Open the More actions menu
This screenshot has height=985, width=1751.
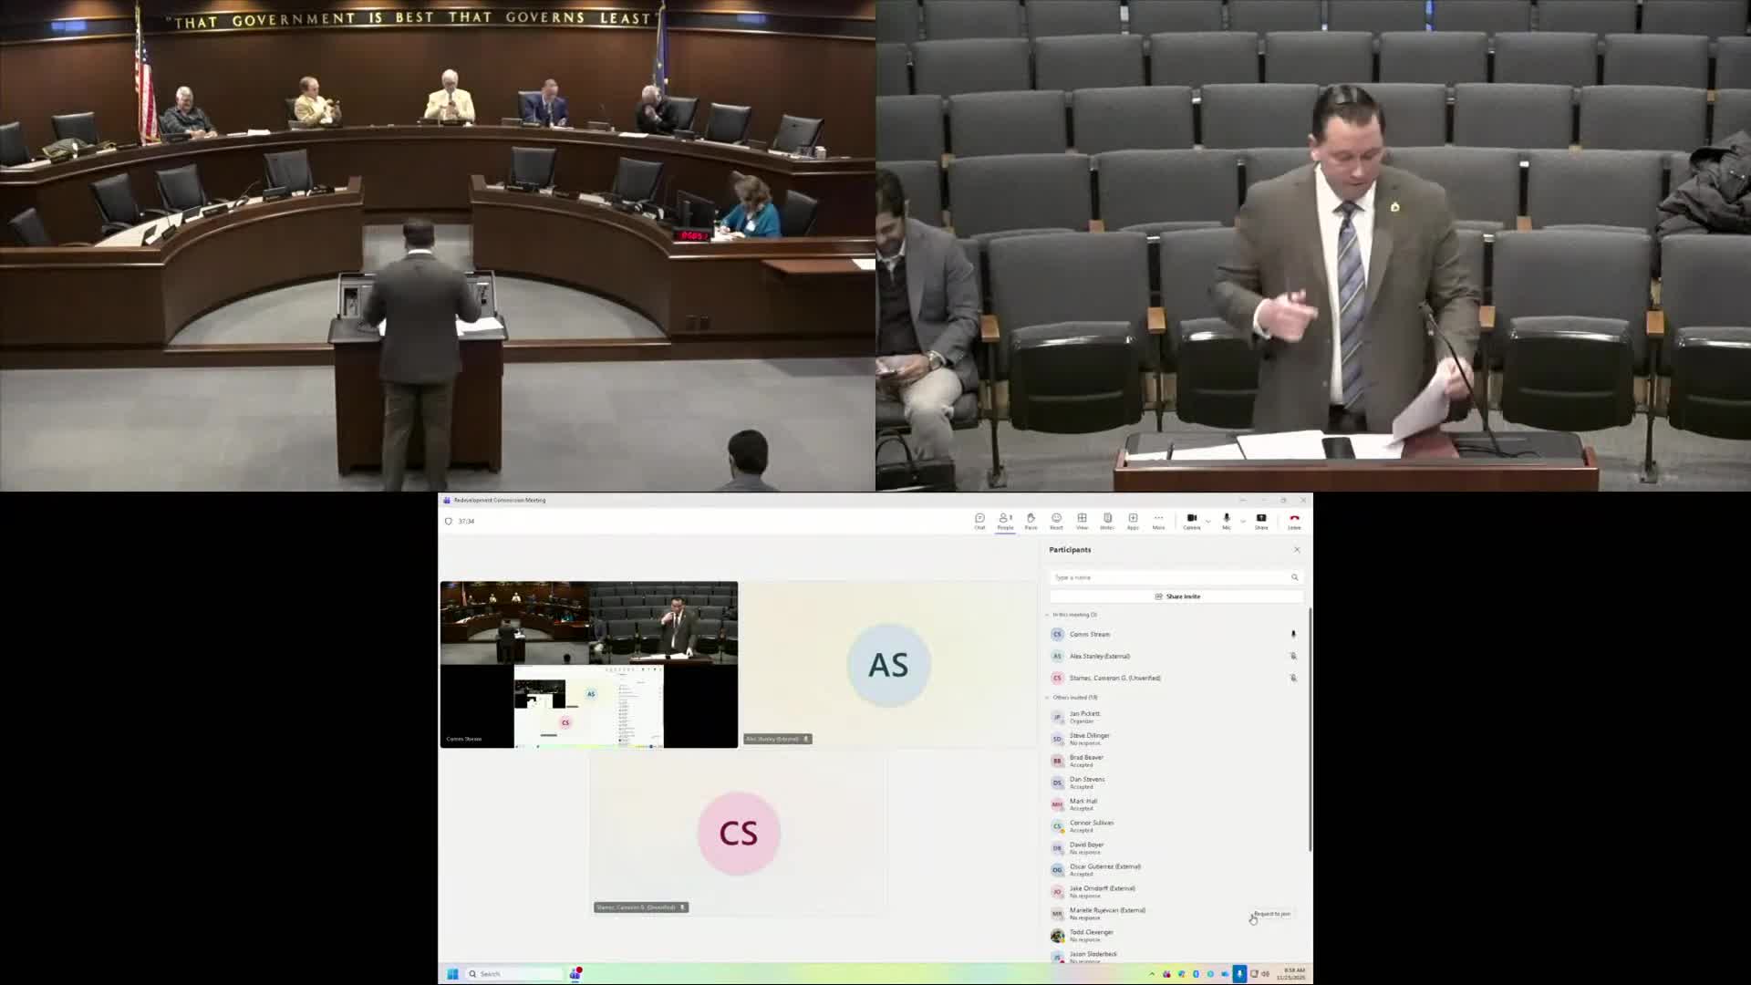point(1159,520)
